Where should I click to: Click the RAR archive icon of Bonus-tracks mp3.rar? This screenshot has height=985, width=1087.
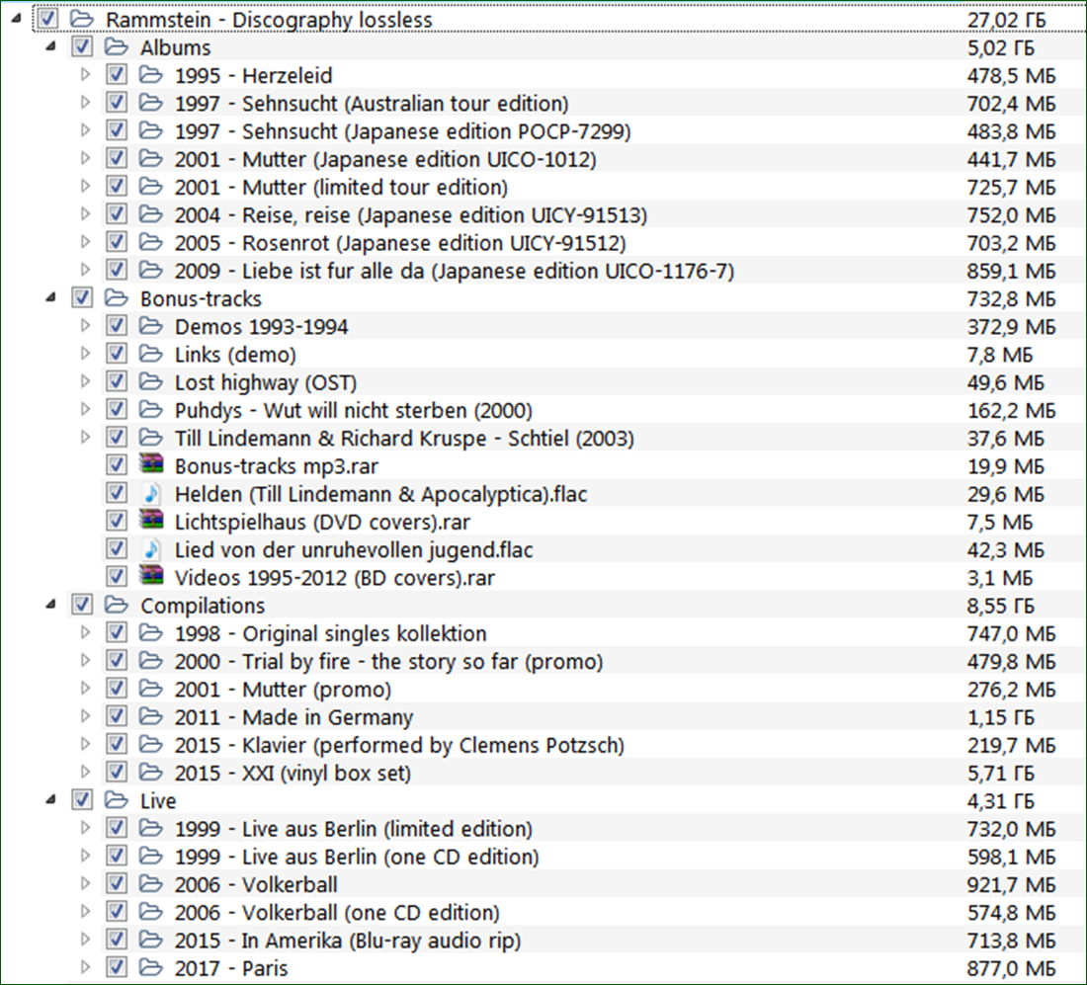tap(151, 463)
